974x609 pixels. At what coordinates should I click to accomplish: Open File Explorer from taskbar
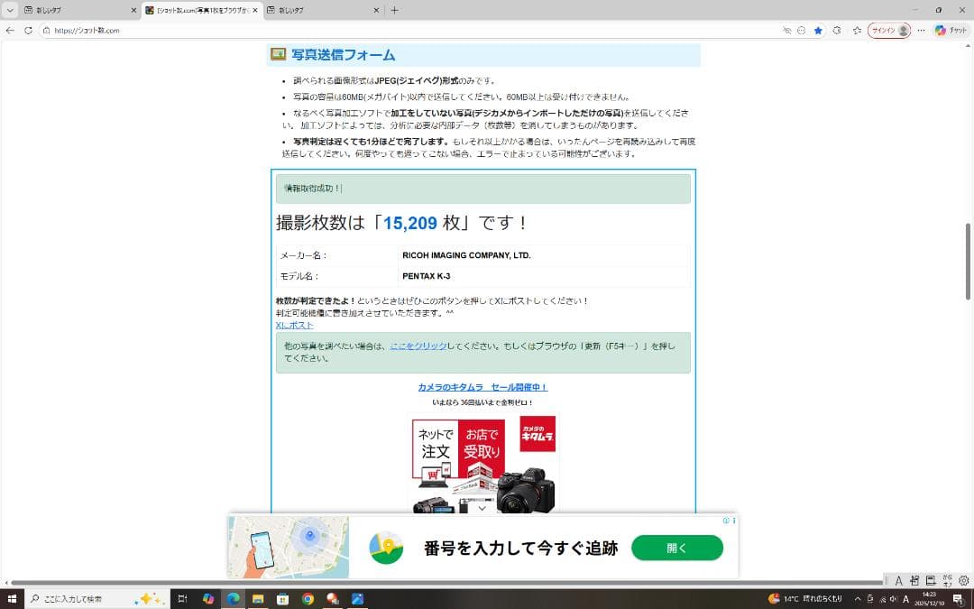coord(258,599)
